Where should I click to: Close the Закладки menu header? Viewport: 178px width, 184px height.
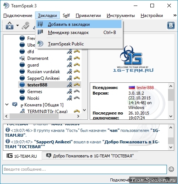tap(47, 16)
